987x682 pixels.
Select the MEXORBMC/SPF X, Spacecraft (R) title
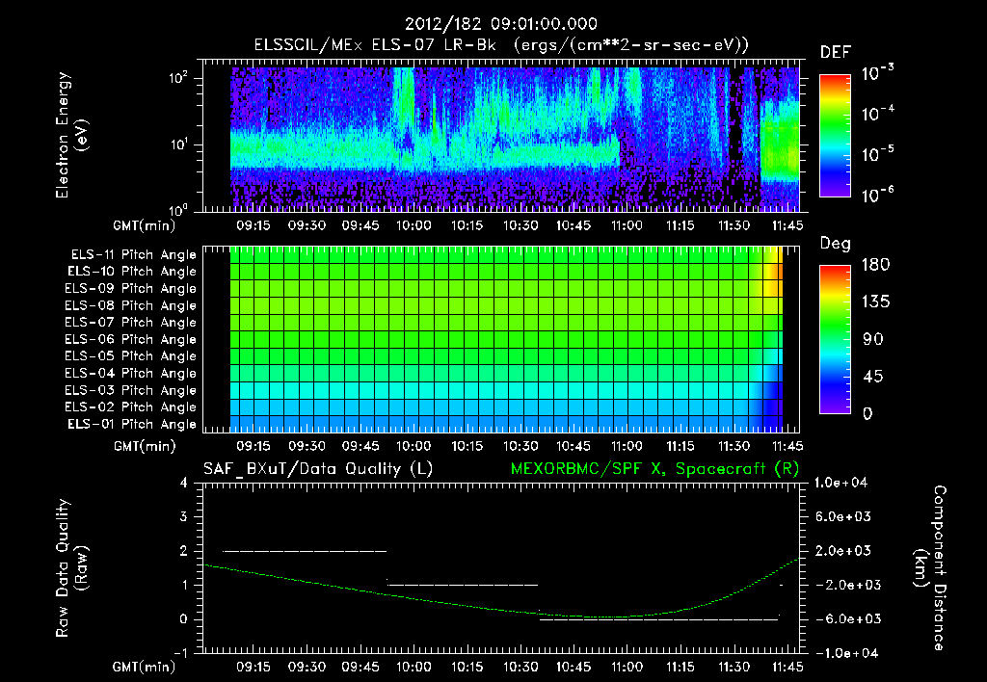tap(654, 469)
